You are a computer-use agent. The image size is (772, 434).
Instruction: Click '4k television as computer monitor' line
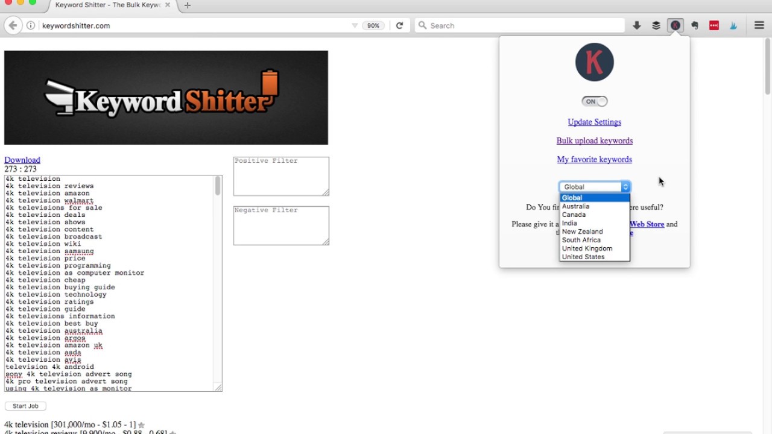(x=75, y=273)
